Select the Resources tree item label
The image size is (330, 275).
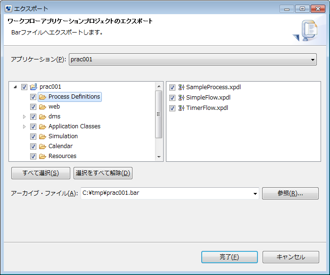(x=63, y=156)
